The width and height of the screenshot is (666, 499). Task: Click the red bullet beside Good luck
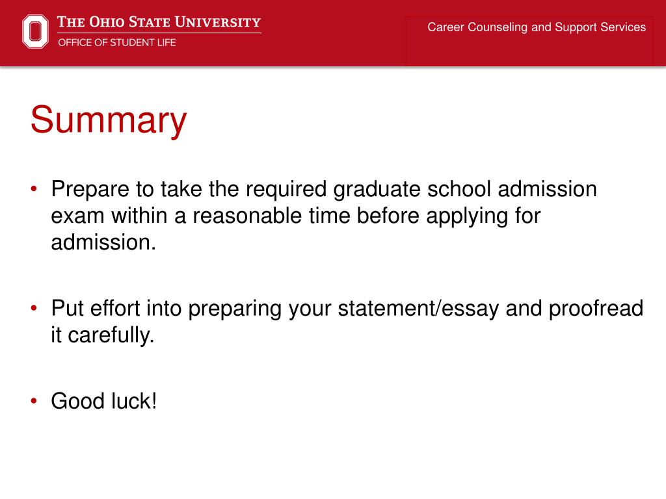(34, 400)
